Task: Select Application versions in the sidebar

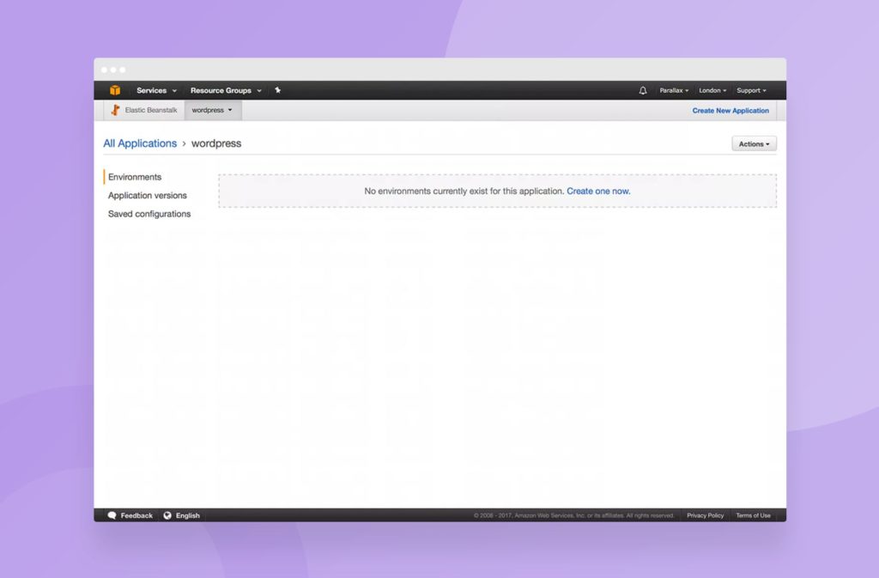Action: click(x=148, y=195)
